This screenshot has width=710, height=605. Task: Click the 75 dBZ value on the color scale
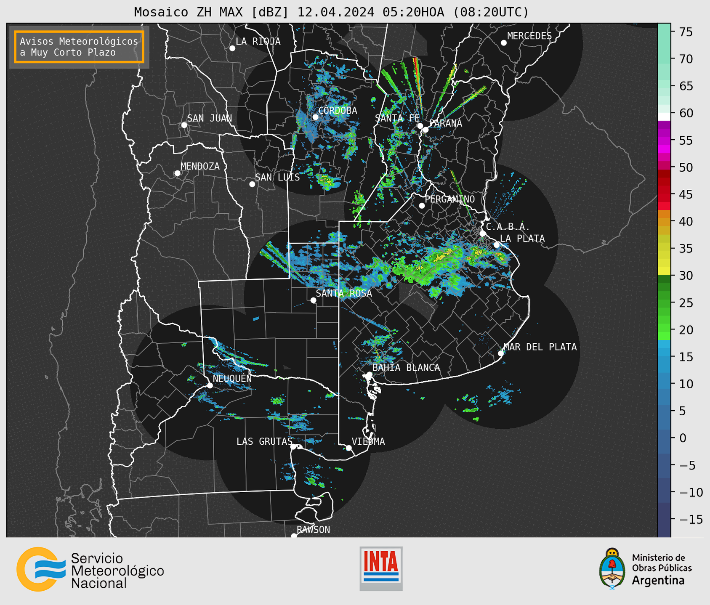(686, 32)
